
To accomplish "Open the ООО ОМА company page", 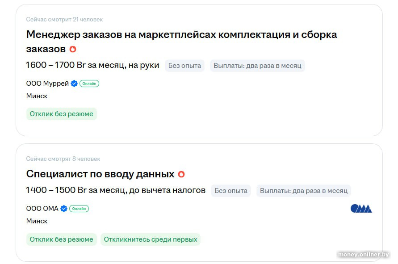I will [x=42, y=209].
